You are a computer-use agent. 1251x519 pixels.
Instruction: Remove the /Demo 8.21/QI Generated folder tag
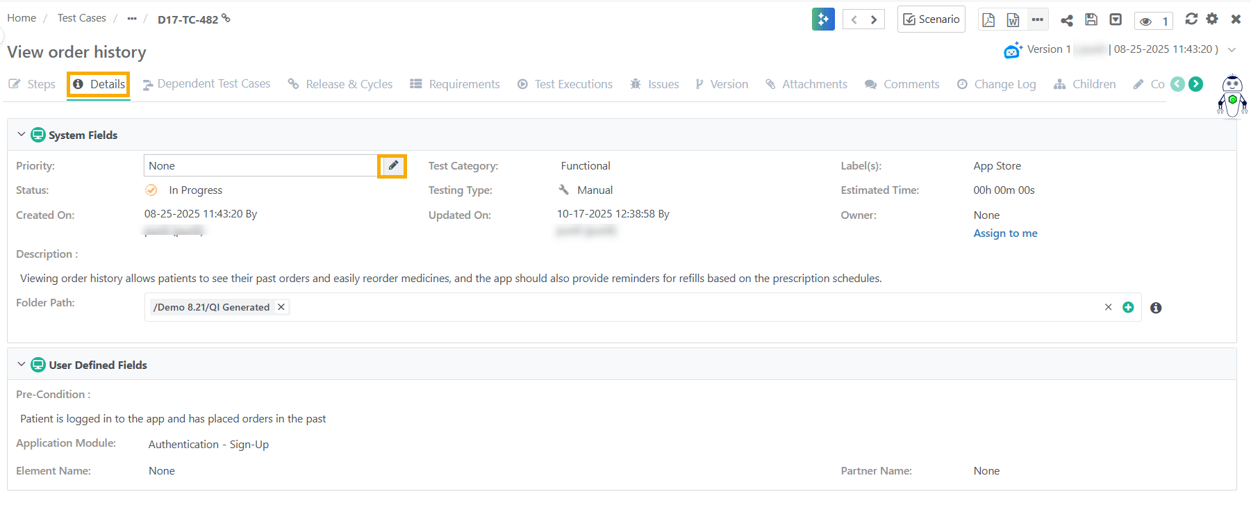pos(281,307)
